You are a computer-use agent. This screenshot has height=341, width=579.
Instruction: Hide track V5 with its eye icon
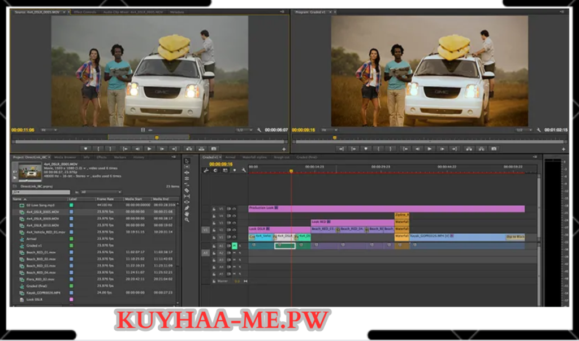pyautogui.click(x=234, y=209)
